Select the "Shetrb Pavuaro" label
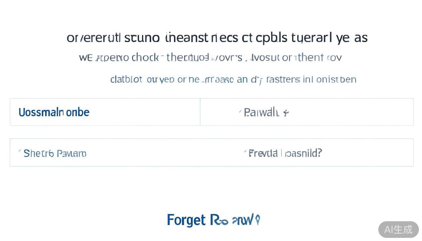This screenshot has width=422, height=241. pyautogui.click(x=55, y=153)
